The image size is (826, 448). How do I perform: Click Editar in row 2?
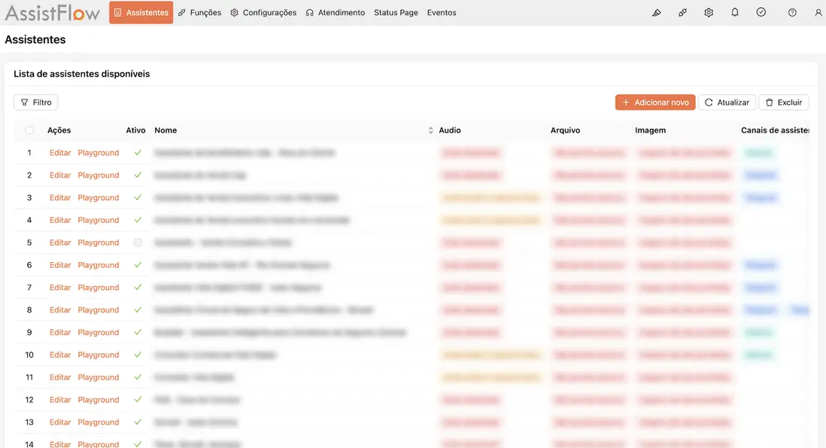click(x=60, y=175)
